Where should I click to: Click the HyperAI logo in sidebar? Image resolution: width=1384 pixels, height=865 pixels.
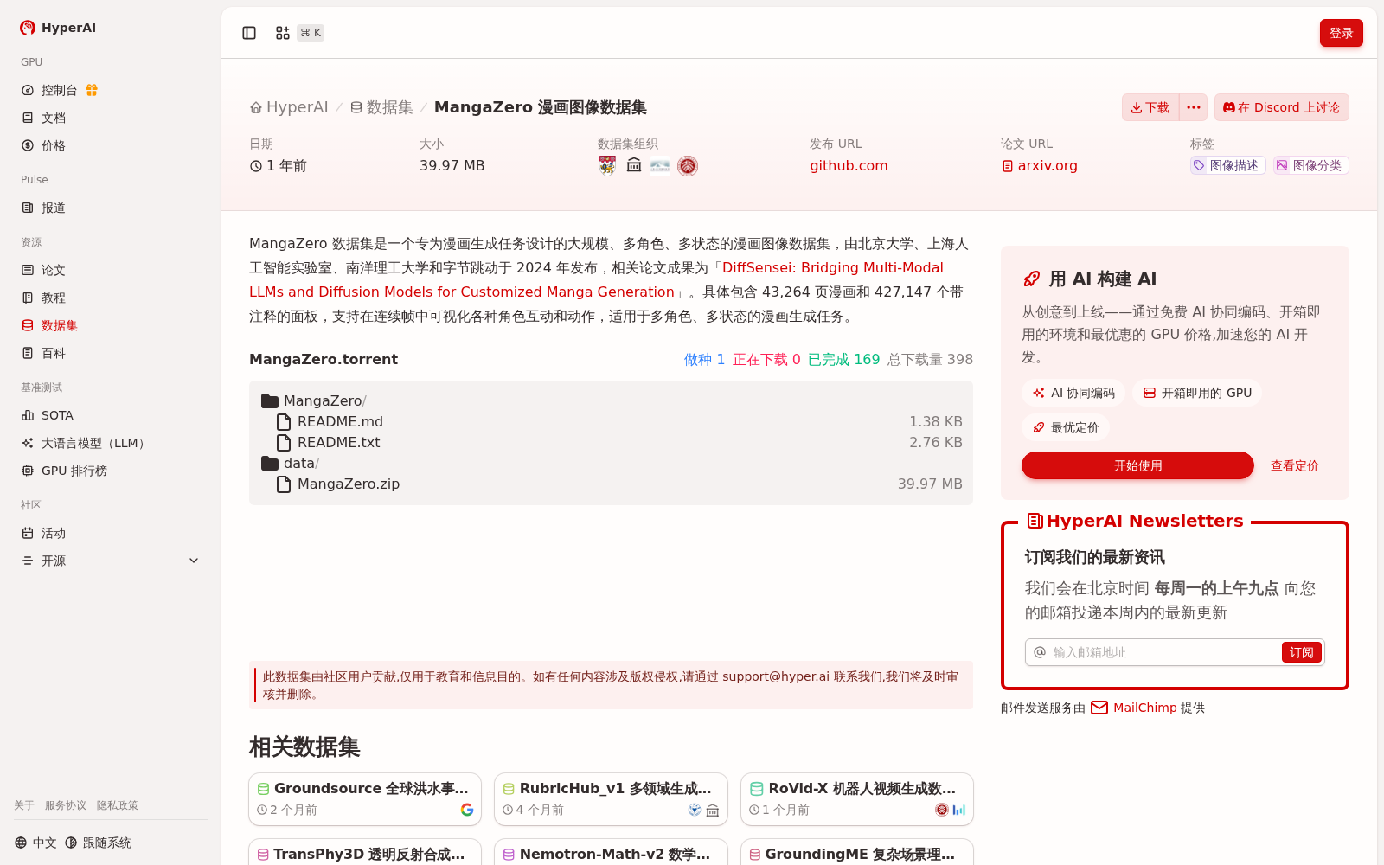click(58, 28)
